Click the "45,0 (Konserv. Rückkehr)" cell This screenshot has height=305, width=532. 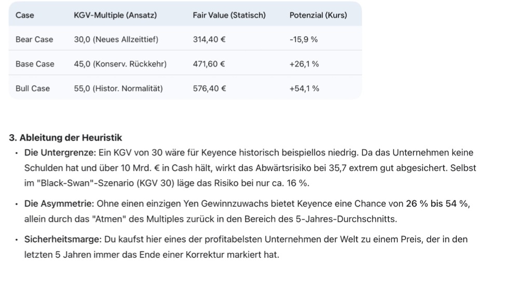pyautogui.click(x=120, y=64)
